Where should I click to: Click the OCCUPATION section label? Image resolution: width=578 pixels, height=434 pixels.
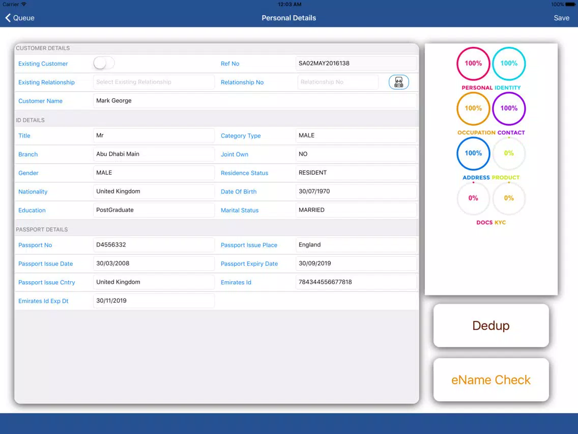476,132
